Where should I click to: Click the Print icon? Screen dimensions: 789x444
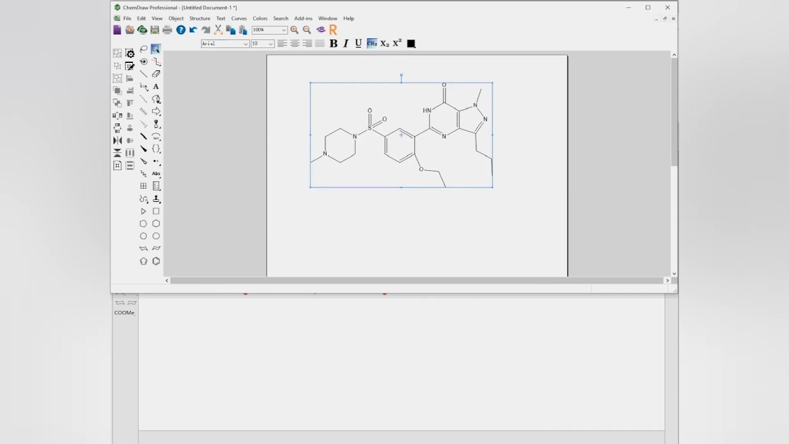click(167, 30)
